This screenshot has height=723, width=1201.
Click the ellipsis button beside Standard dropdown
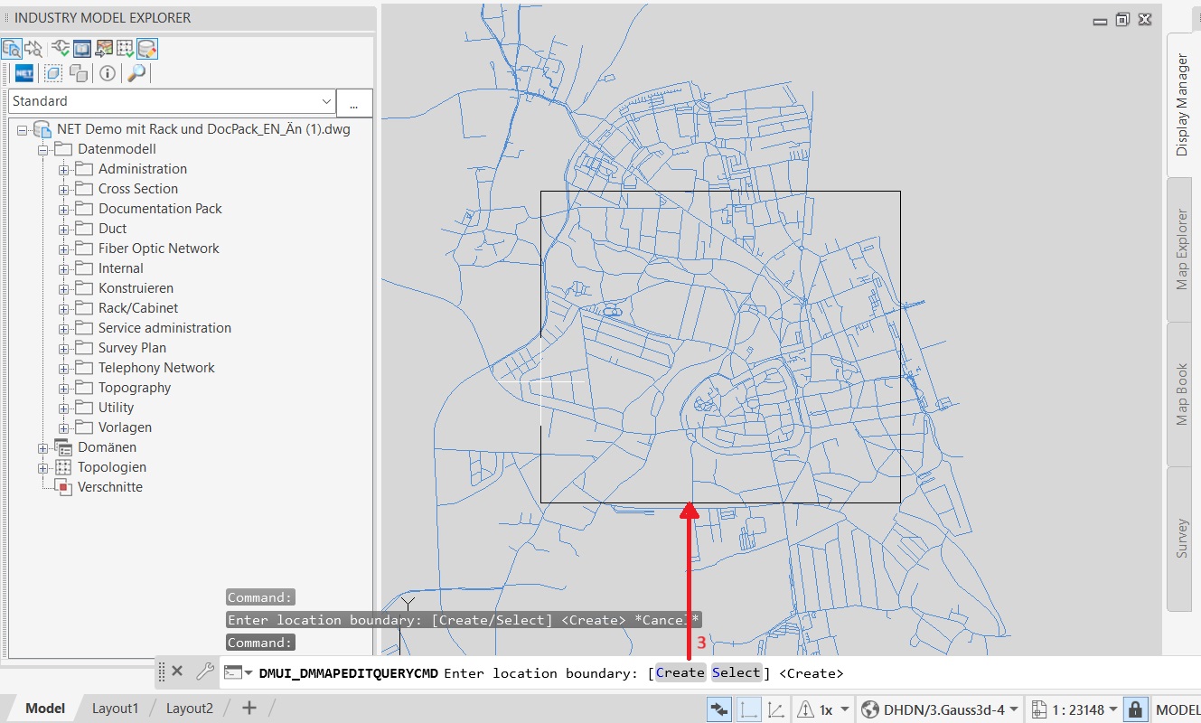click(x=354, y=103)
